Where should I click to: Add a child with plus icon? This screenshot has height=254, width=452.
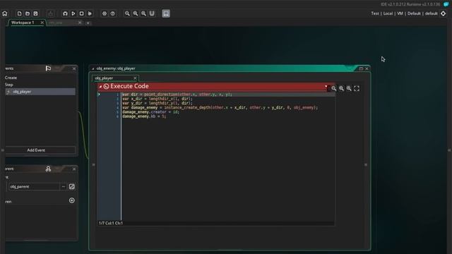click(x=72, y=200)
